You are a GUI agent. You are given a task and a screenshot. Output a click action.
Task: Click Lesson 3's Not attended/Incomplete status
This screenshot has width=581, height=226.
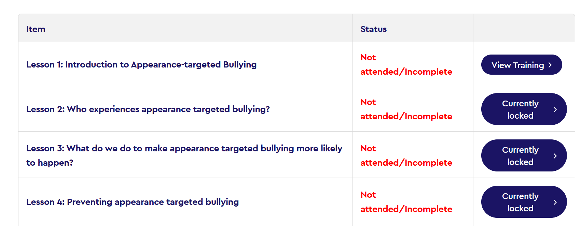coord(406,155)
